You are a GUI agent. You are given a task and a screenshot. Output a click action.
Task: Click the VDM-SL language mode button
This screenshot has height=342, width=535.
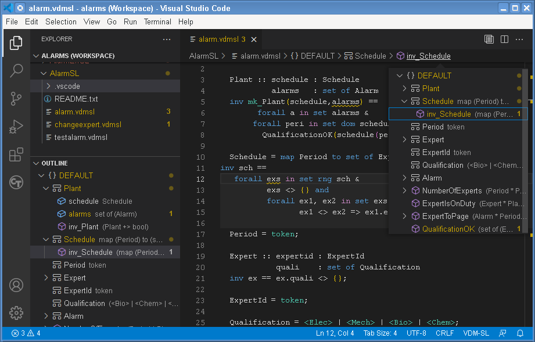[x=475, y=333]
